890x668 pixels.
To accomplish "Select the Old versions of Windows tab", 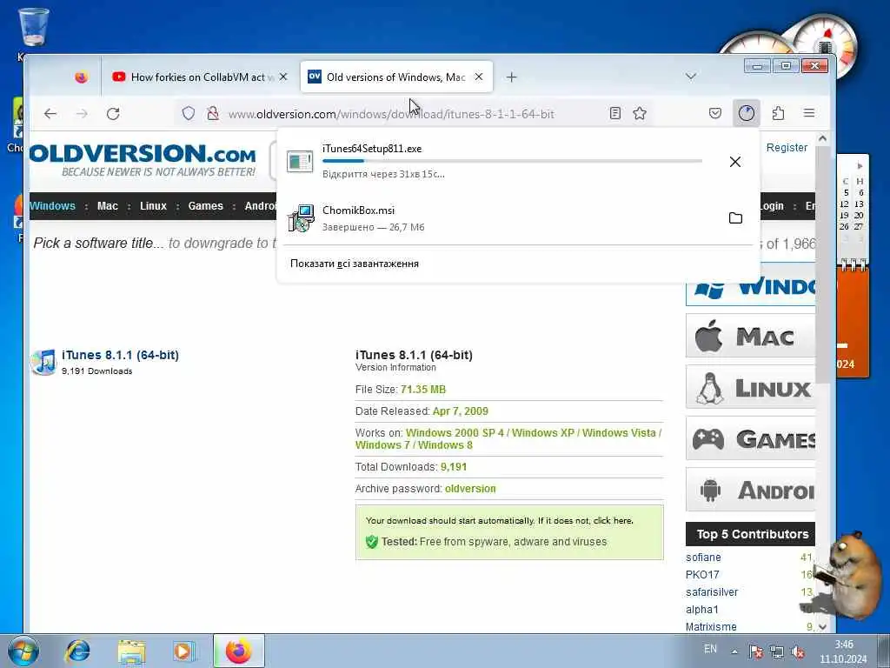I will click(396, 77).
